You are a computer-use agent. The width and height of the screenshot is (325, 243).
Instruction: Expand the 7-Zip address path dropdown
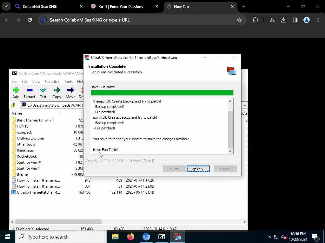pyautogui.click(x=245, y=105)
